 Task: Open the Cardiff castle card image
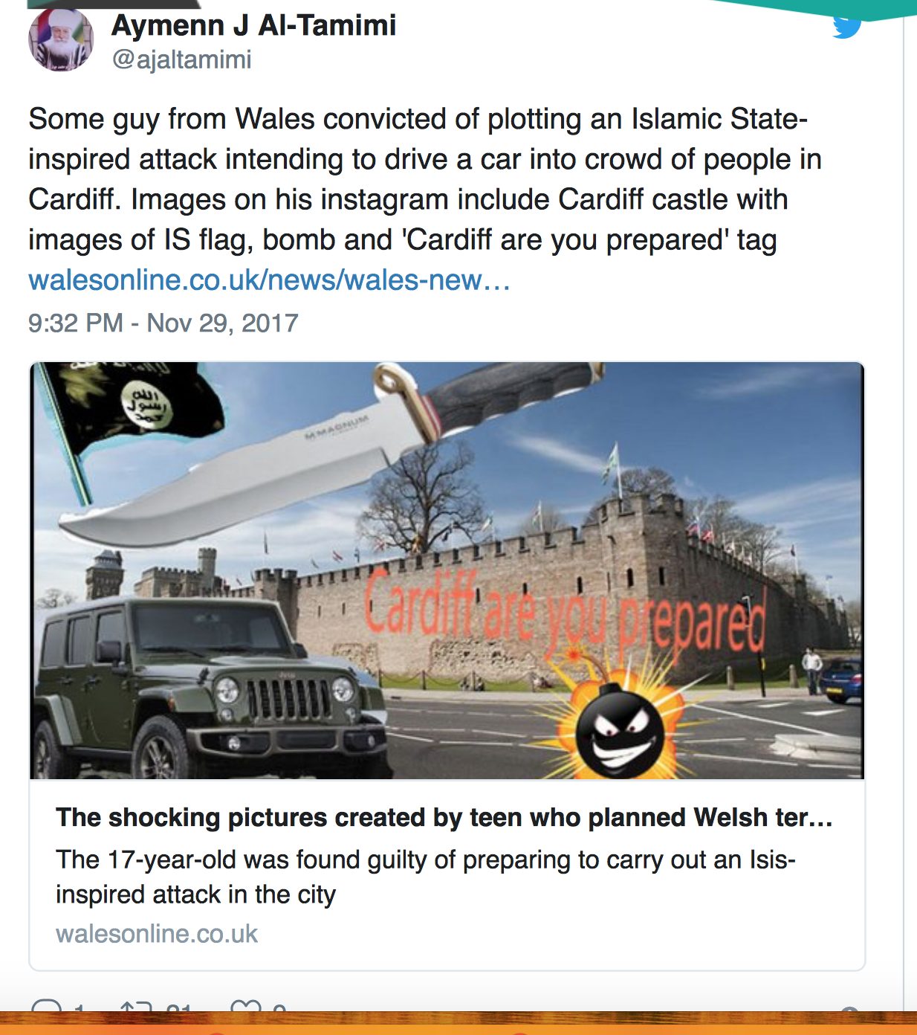[x=447, y=570]
